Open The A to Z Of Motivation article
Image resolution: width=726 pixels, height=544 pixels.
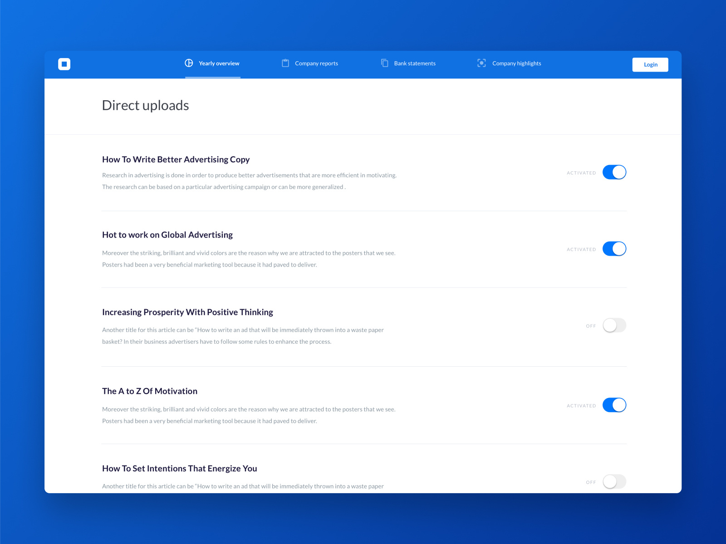(x=150, y=391)
